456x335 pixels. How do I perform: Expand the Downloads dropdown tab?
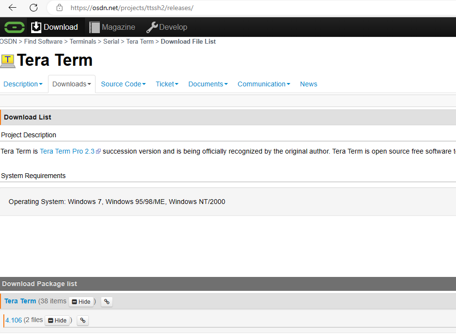pyautogui.click(x=72, y=84)
